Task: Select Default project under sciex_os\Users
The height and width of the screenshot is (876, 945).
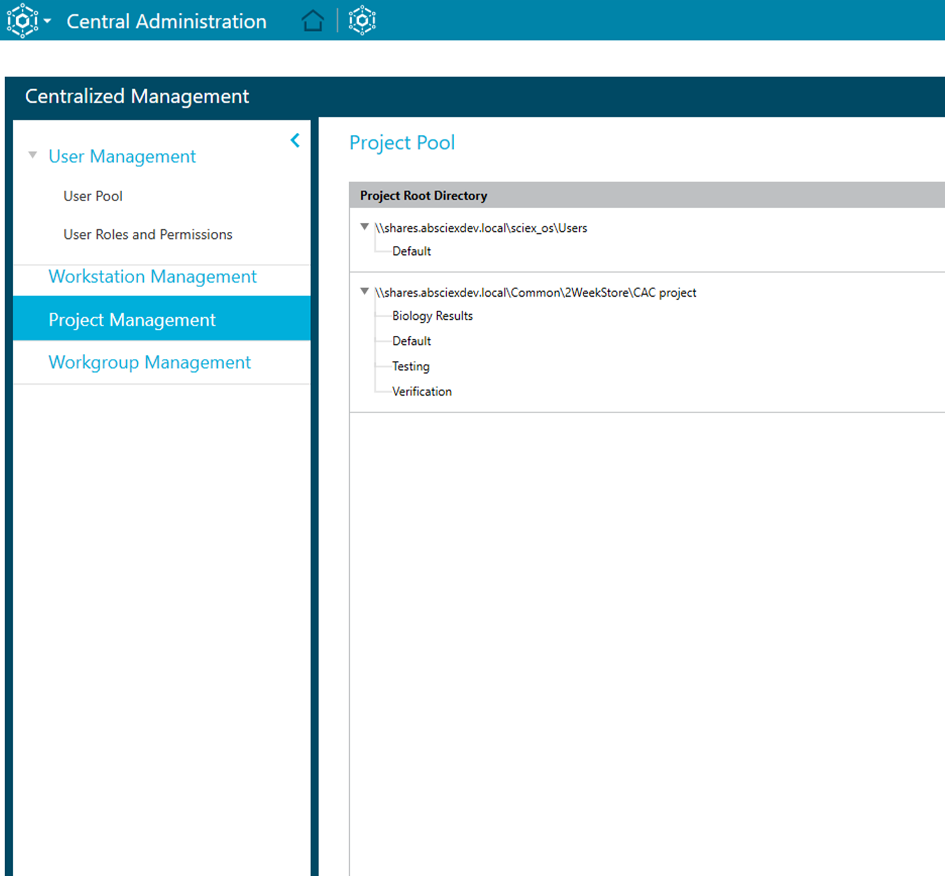Action: [412, 251]
